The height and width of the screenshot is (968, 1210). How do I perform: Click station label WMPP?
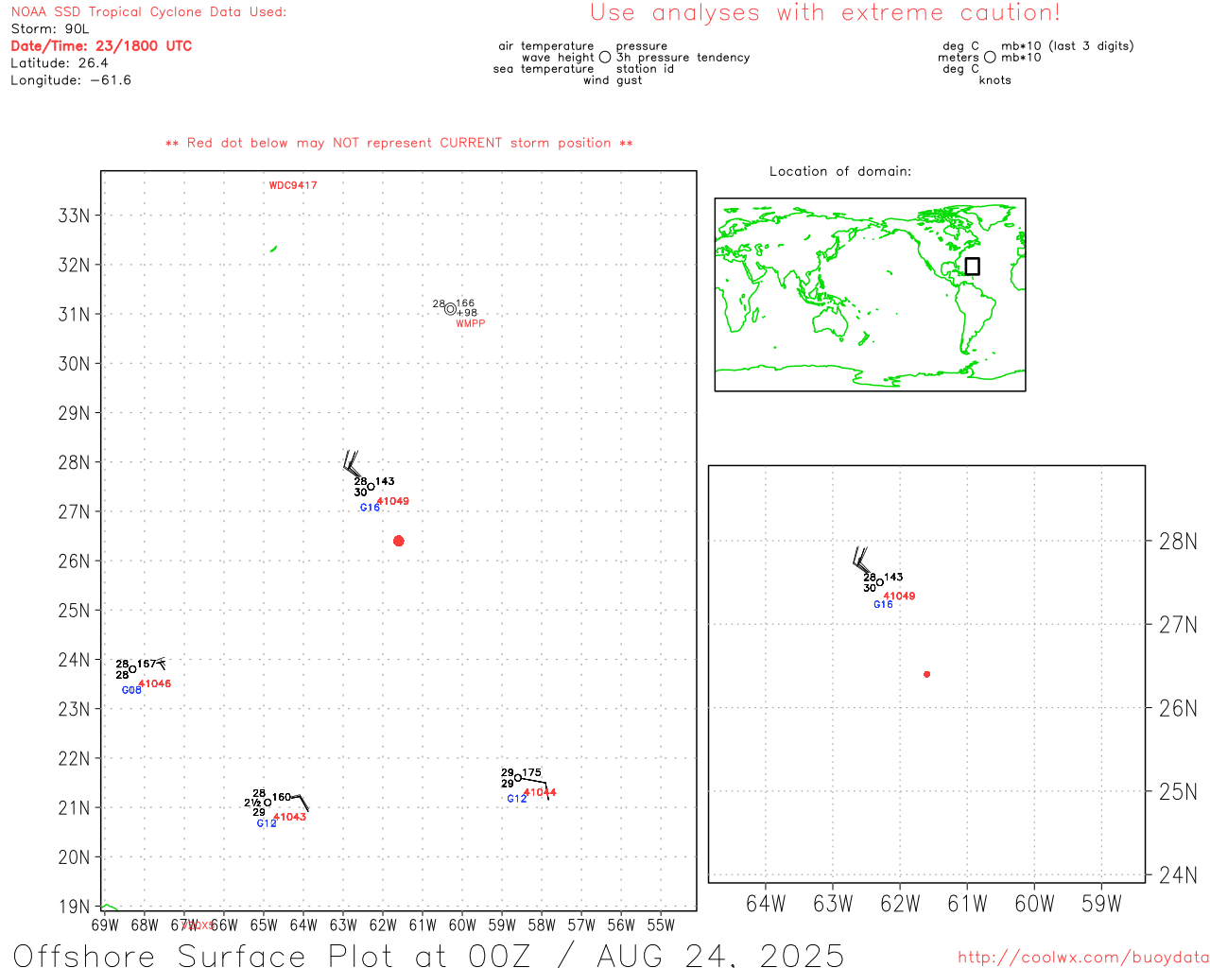point(470,323)
